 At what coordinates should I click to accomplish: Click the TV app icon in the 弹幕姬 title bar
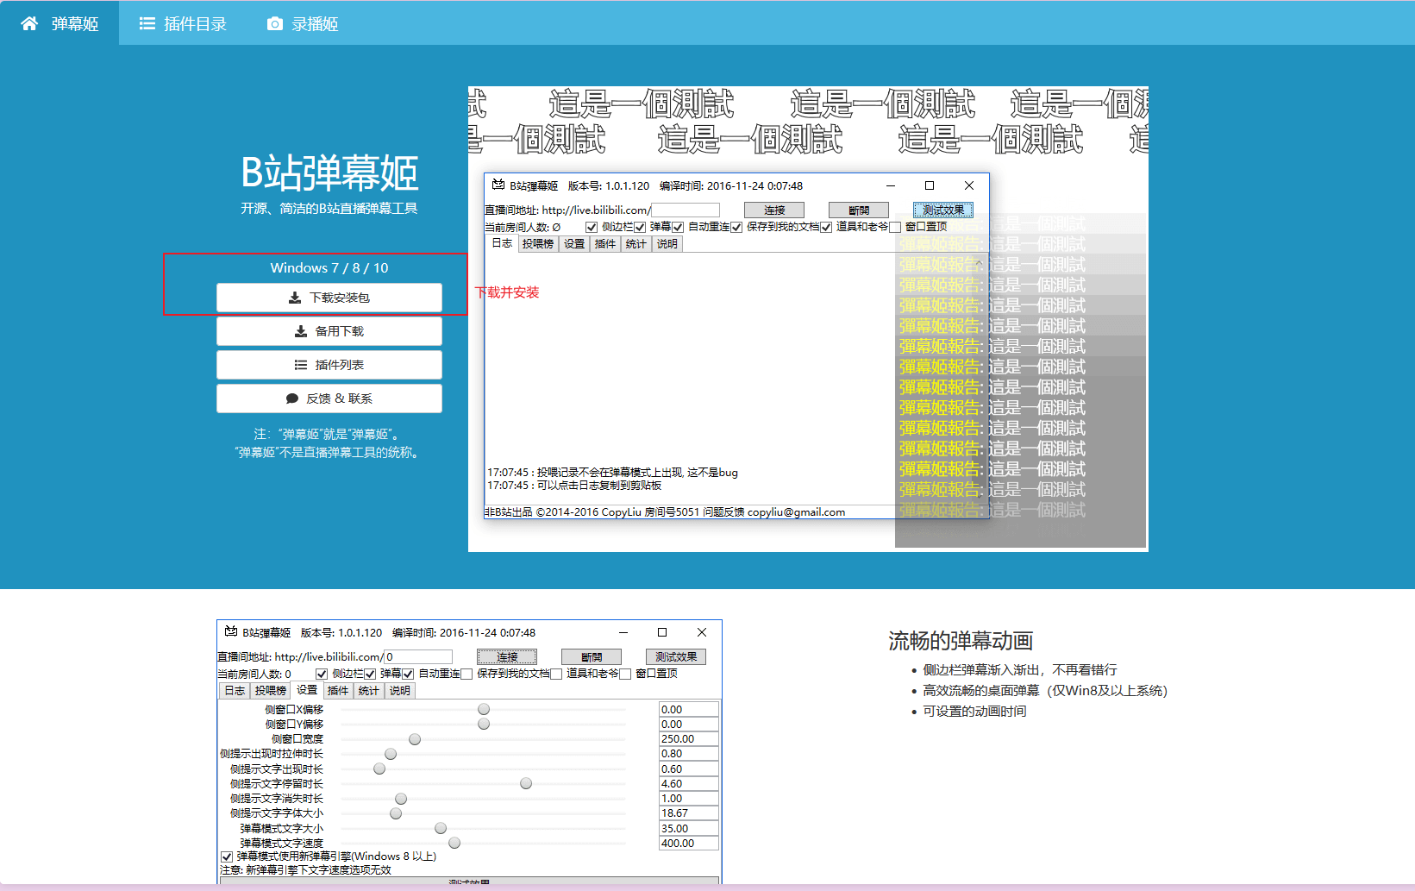click(498, 185)
